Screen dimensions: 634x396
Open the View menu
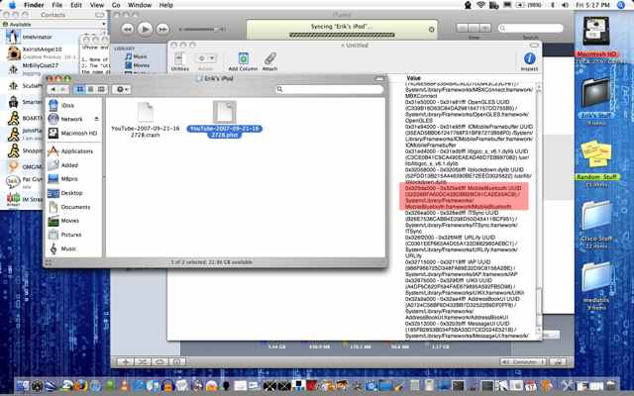pyautogui.click(x=97, y=5)
